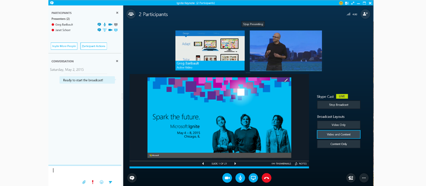
Task: Advance to the next slide arrow
Action: coord(235,163)
